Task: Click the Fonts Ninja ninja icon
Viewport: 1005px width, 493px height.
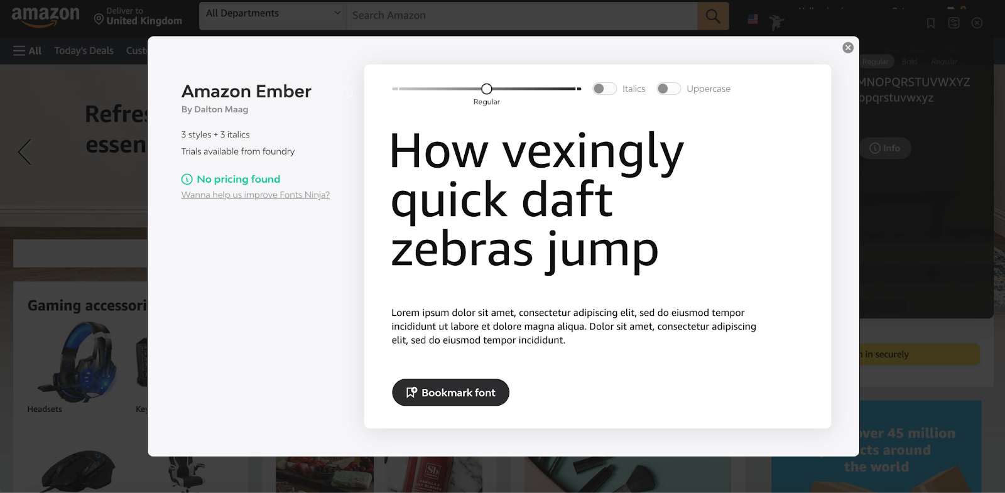Action: 776,23
